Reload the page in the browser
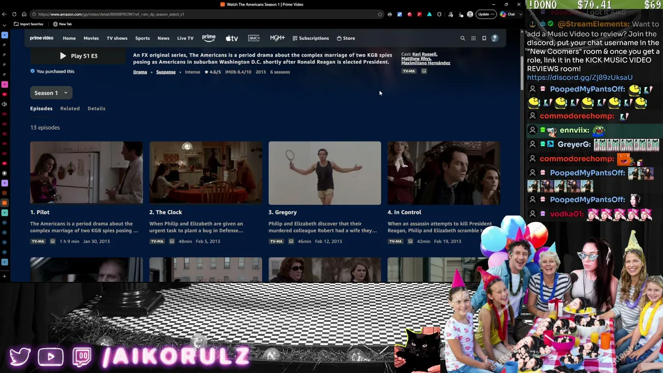Viewport: 663px width, 373px height. (14, 14)
